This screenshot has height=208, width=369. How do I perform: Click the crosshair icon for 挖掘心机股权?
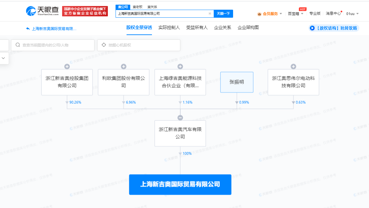pyautogui.click(x=104, y=45)
